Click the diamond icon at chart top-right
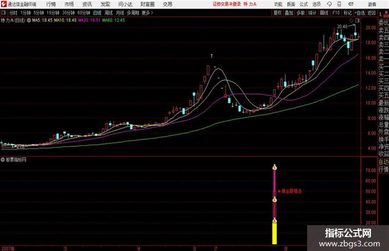This screenshot has height=251, width=389. 351,20
